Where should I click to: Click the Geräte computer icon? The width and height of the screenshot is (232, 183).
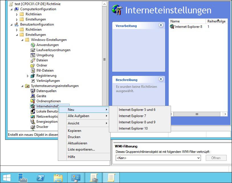click(x=33, y=96)
